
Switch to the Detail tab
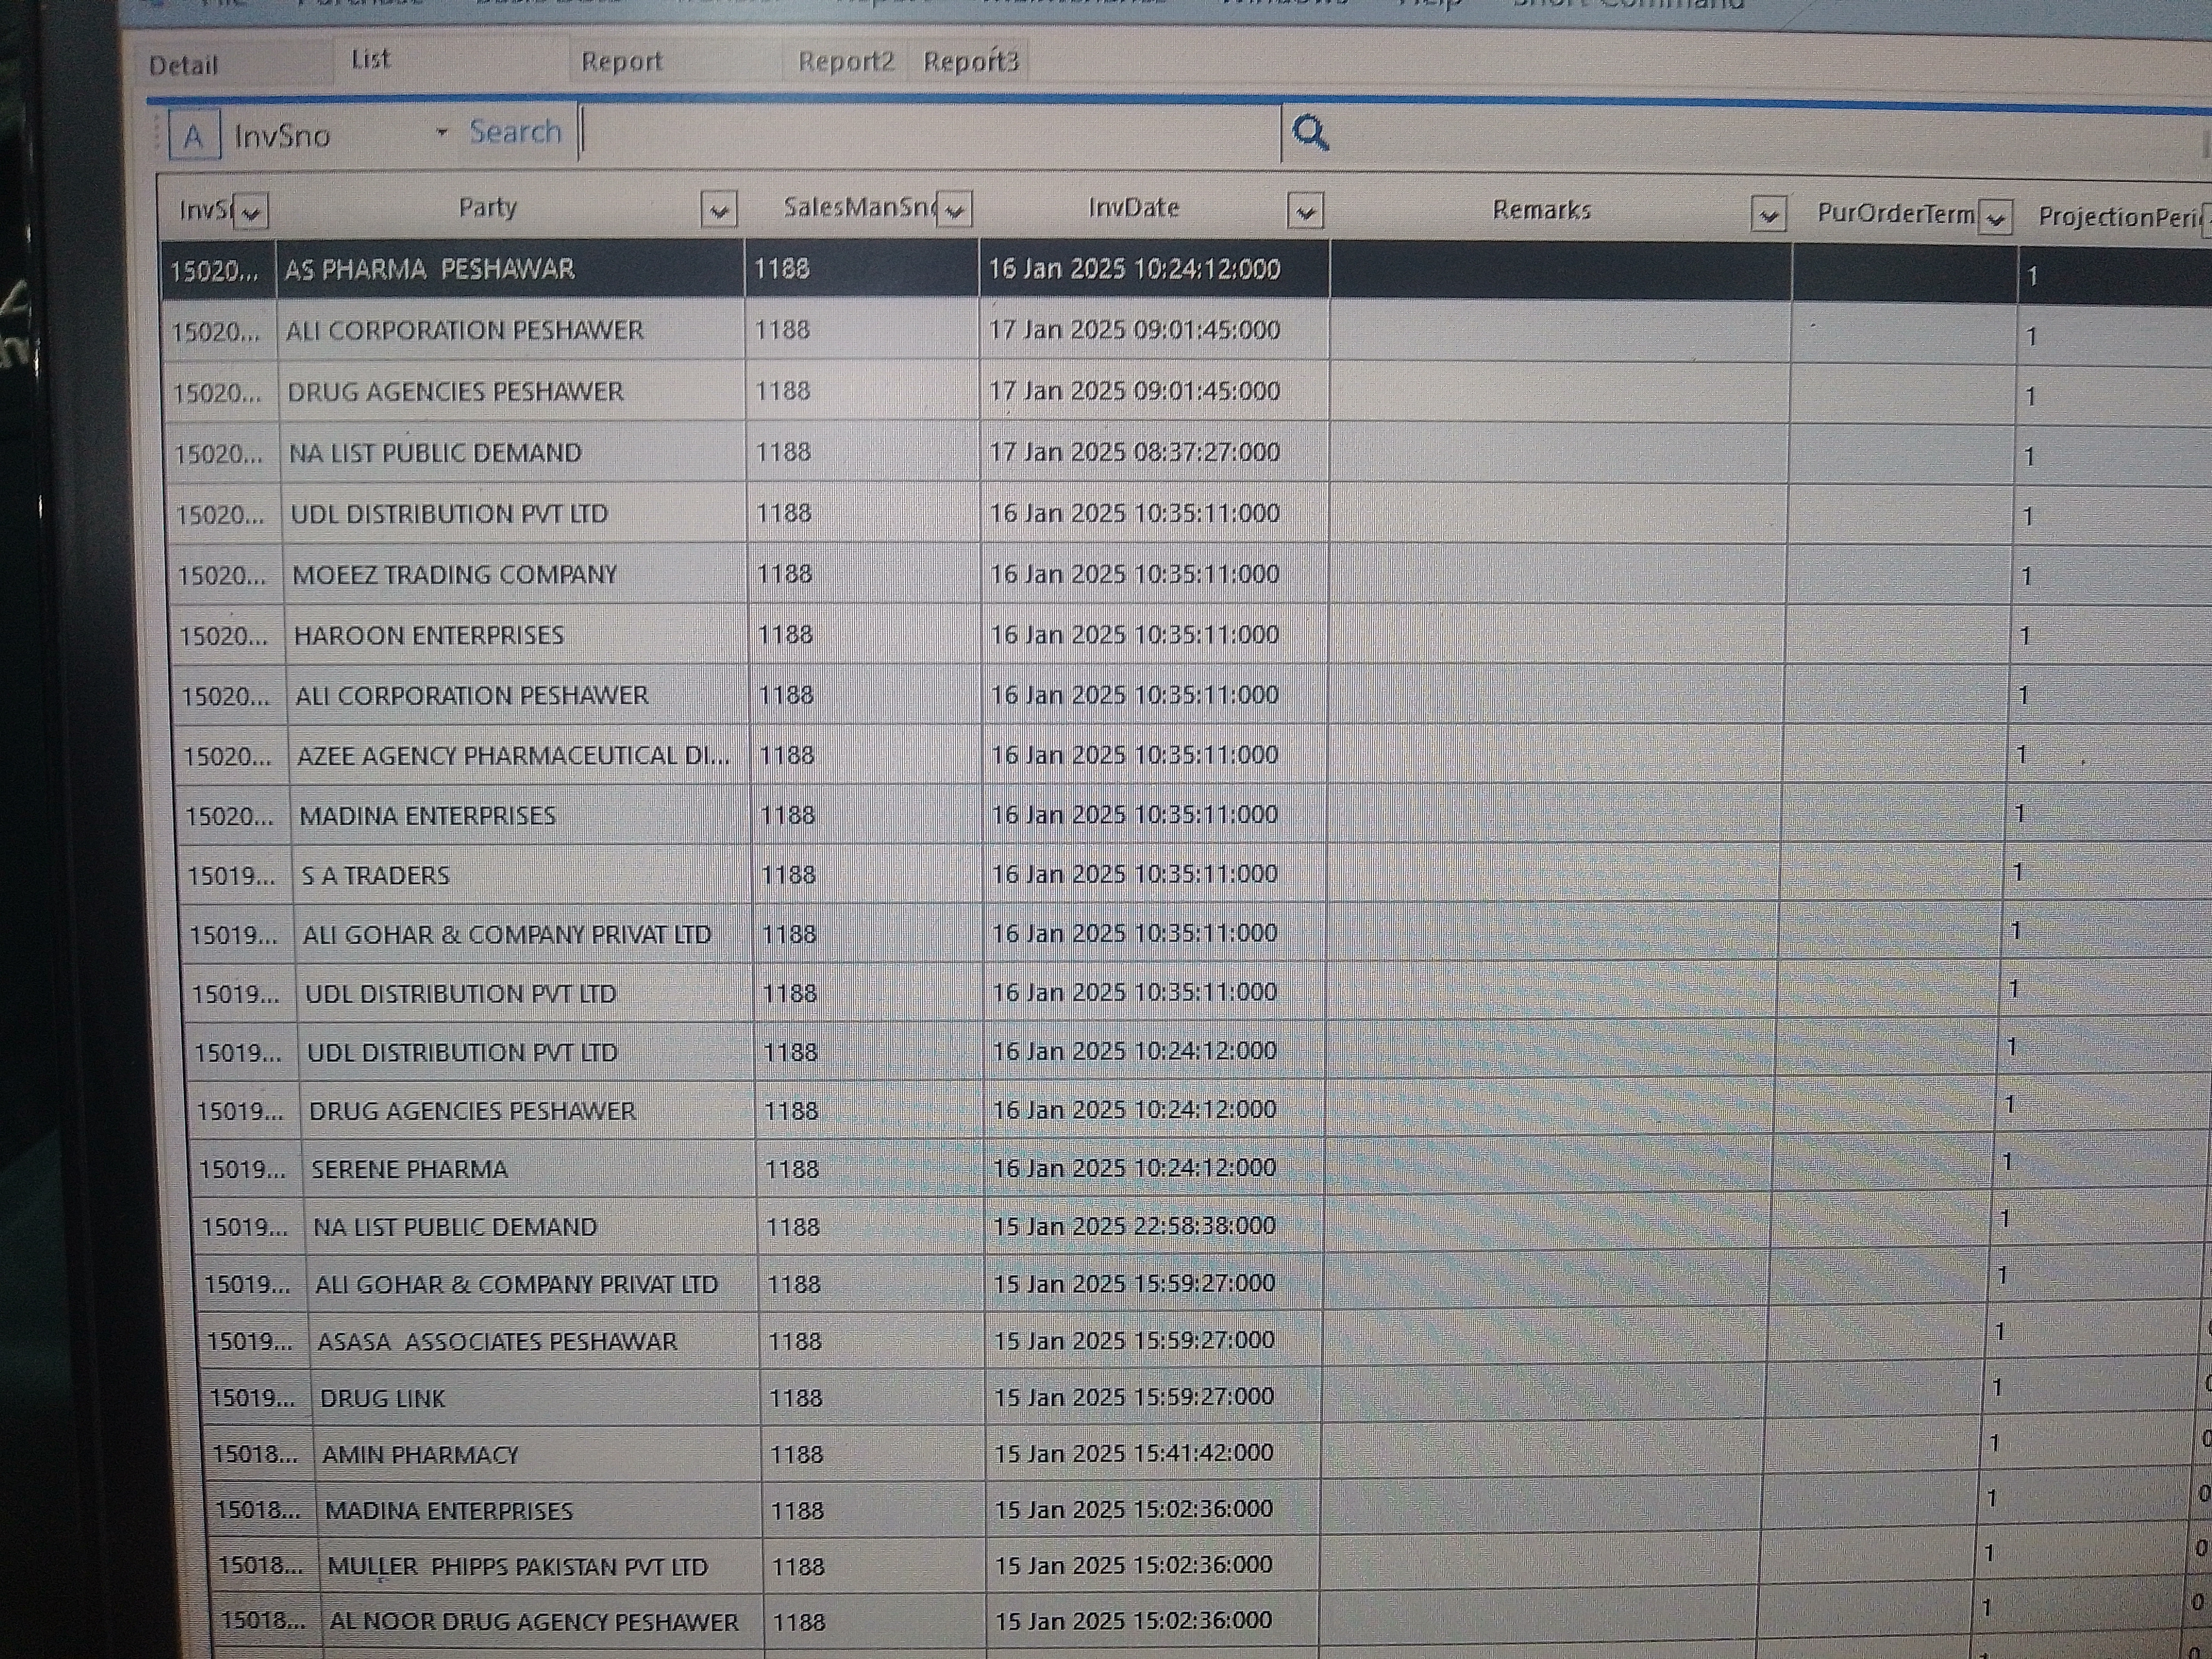coord(184,66)
